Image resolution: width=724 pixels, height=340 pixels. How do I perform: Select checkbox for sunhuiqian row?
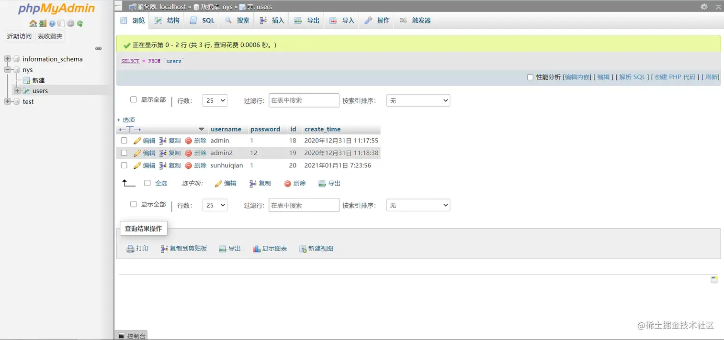pyautogui.click(x=124, y=165)
